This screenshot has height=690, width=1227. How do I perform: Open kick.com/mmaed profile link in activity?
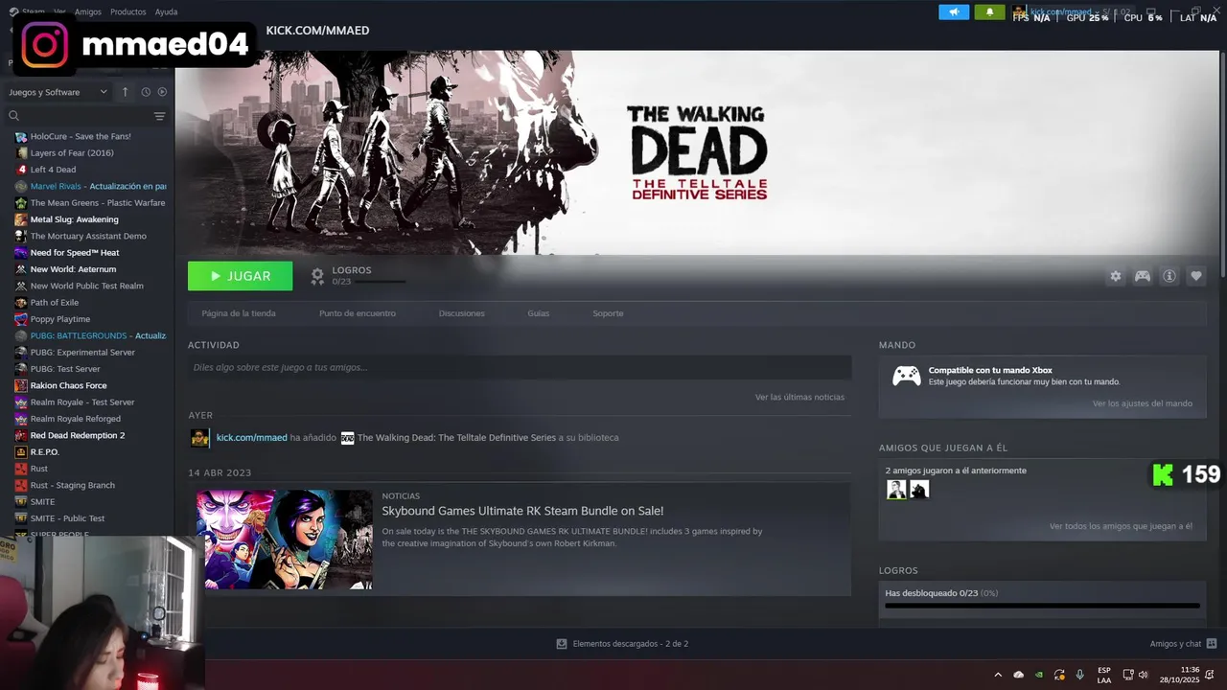[251, 437]
